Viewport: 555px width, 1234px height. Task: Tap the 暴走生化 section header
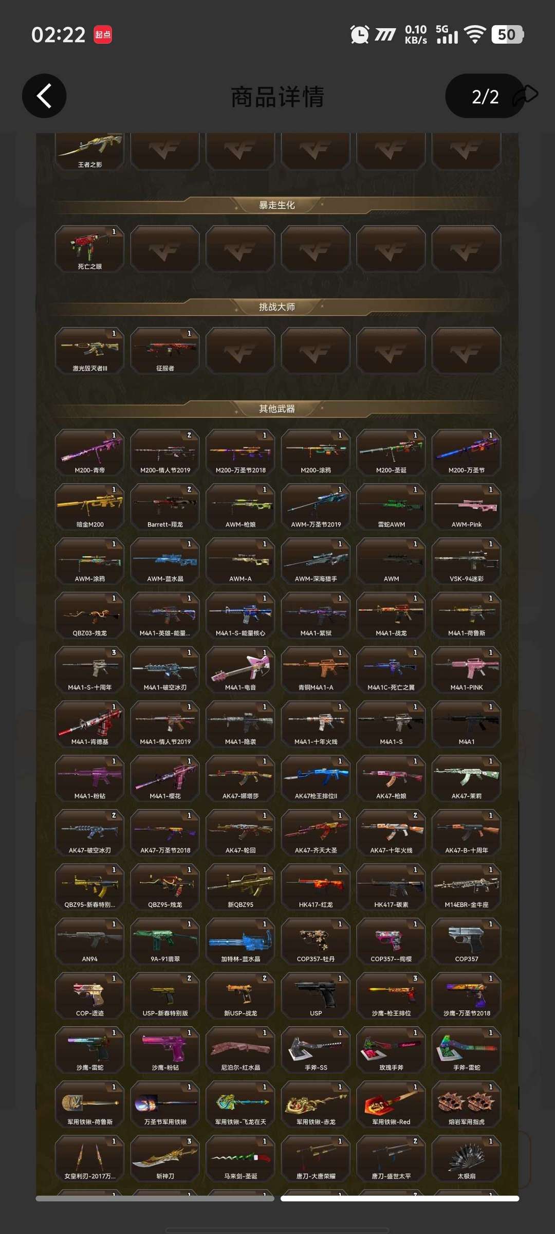[277, 205]
